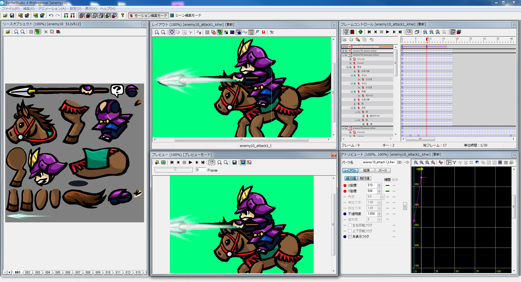
Task: Collapse the 馬体 tree node
Action: pos(347,67)
